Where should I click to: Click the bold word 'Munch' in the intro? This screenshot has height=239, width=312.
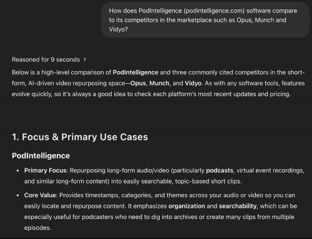(159, 84)
